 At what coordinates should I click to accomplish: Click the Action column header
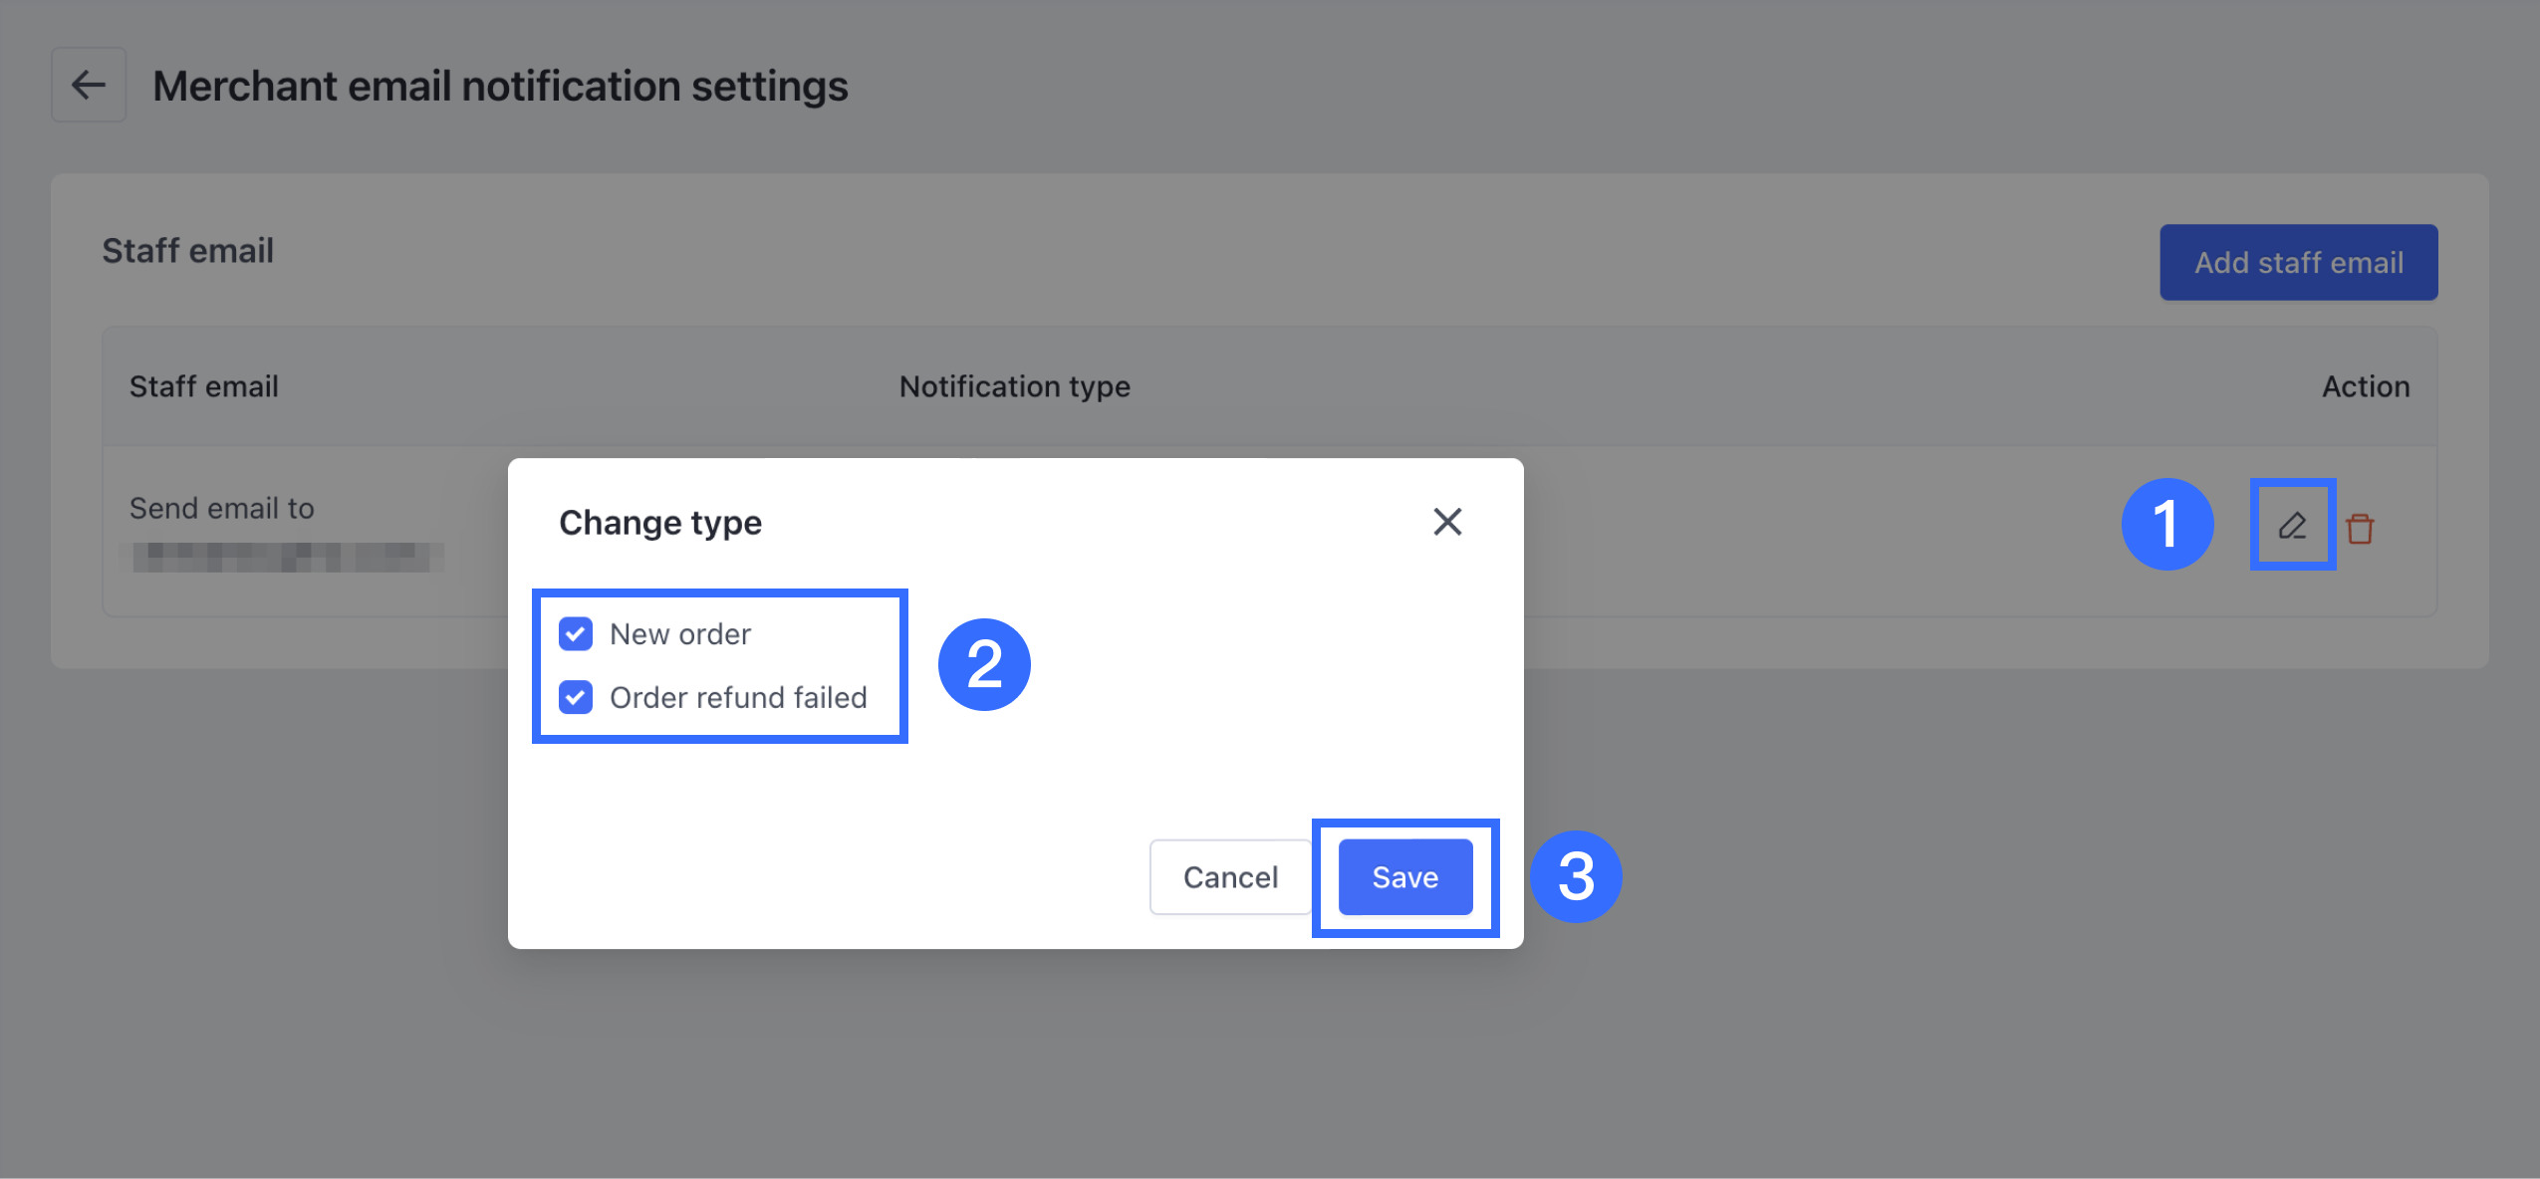(x=2366, y=386)
